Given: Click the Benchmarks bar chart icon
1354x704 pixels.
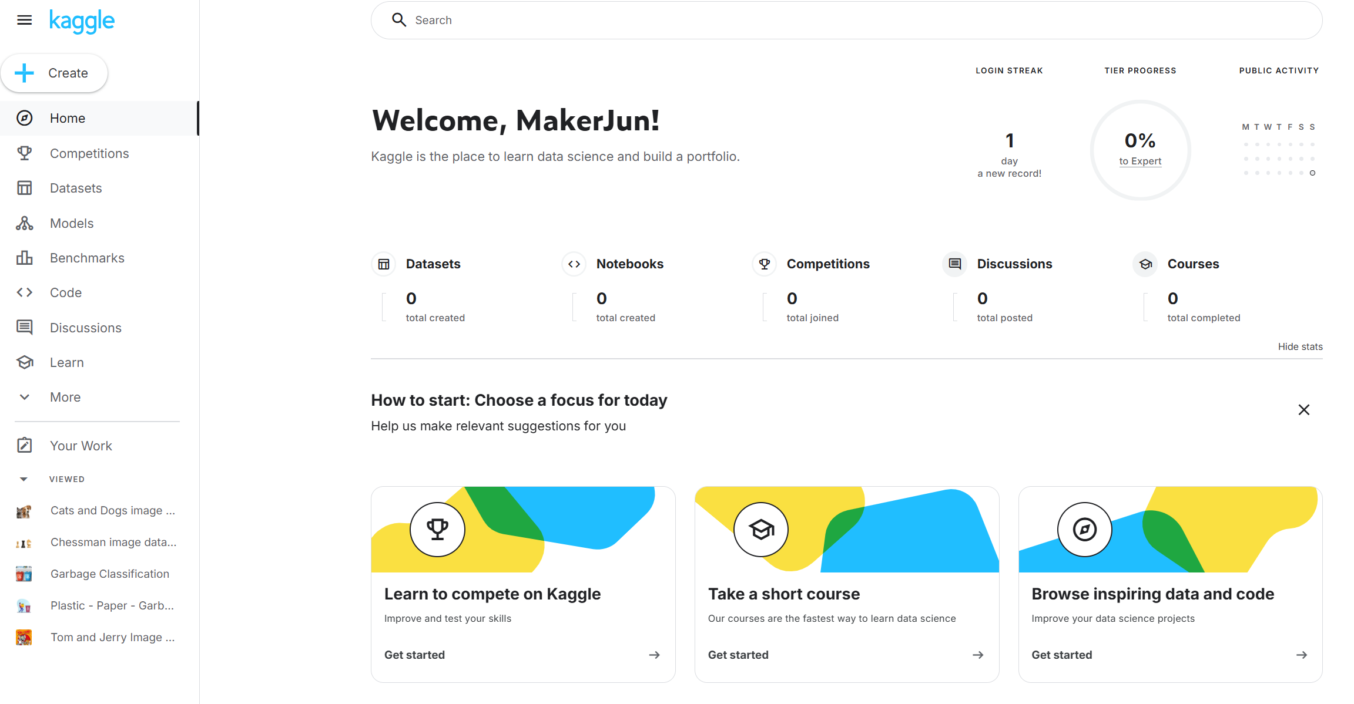Looking at the screenshot, I should (x=24, y=258).
